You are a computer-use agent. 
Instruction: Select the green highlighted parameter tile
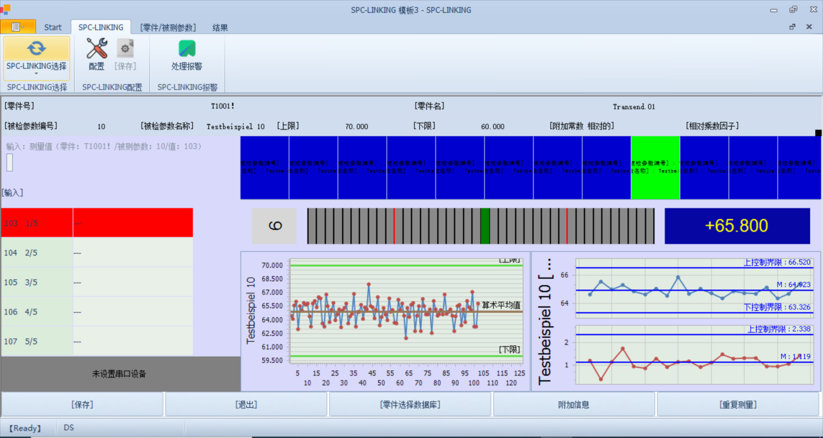pos(655,168)
